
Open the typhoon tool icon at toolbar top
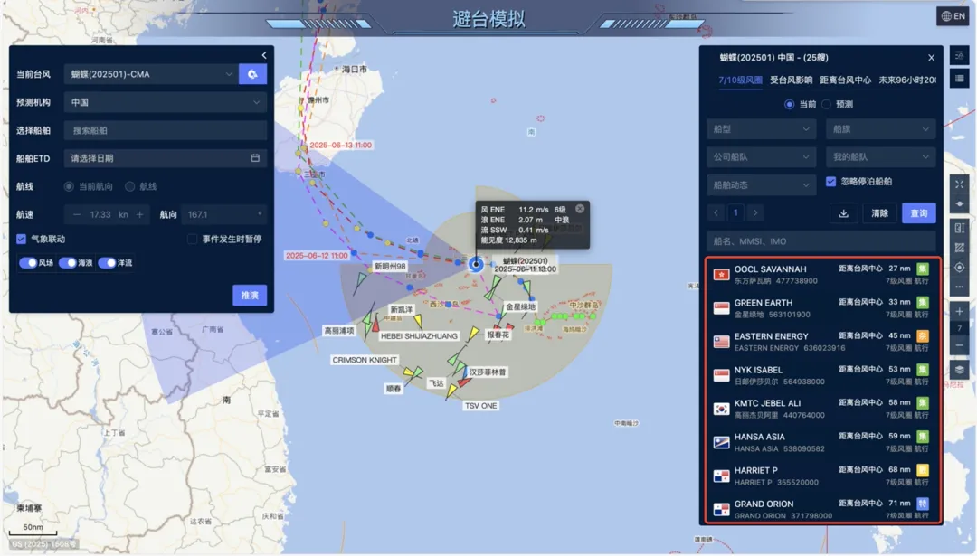tap(960, 55)
